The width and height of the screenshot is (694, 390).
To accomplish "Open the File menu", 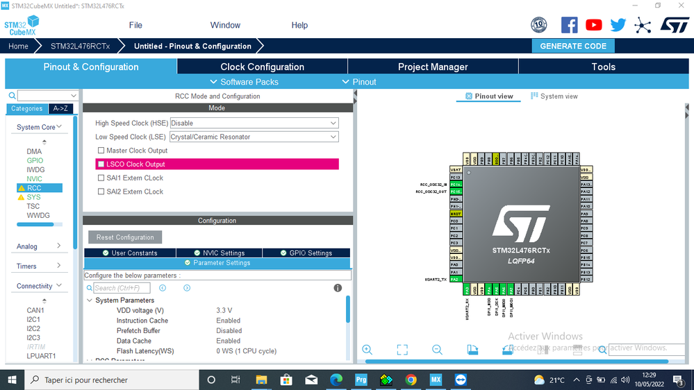I will click(x=135, y=25).
